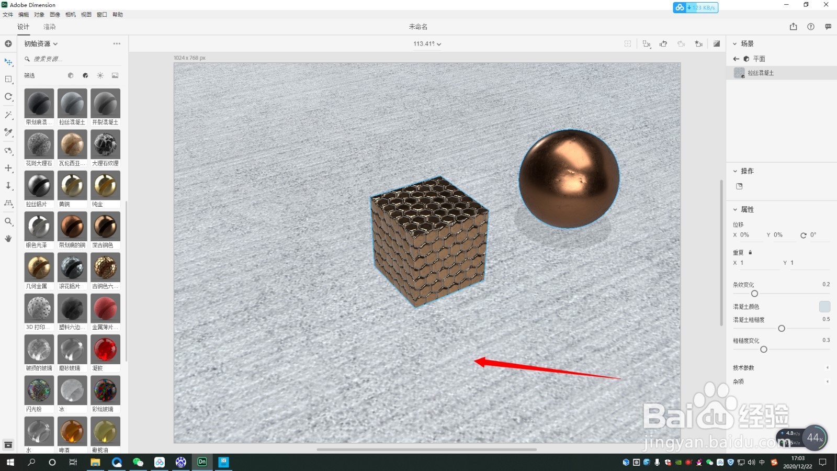
Task: Open the feedback chat icon
Action: tap(828, 27)
